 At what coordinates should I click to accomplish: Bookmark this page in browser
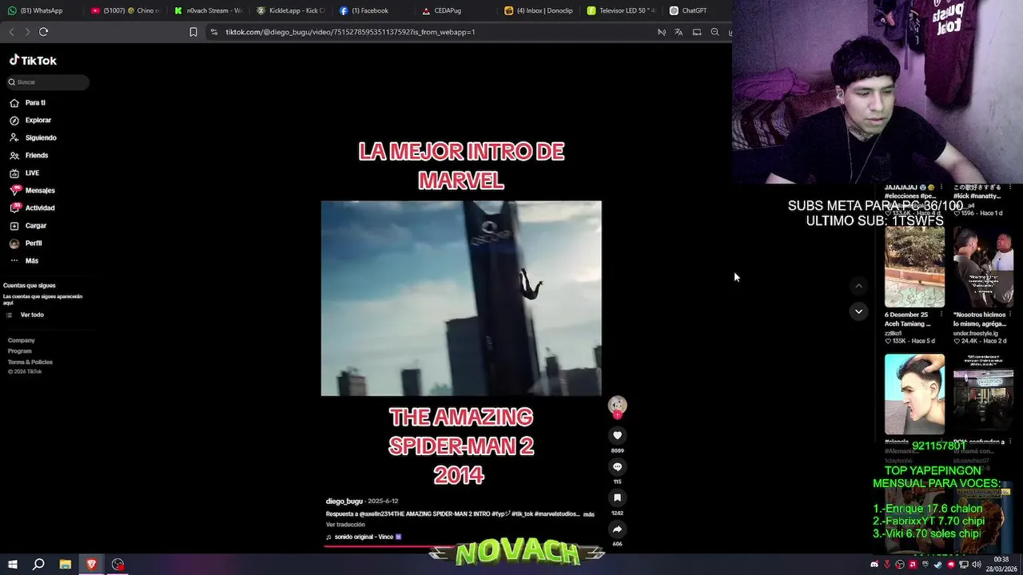(193, 32)
